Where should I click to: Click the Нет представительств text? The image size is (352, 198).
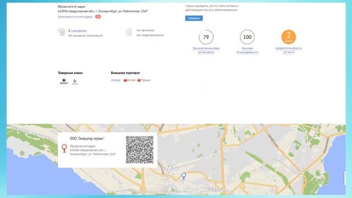point(150,35)
